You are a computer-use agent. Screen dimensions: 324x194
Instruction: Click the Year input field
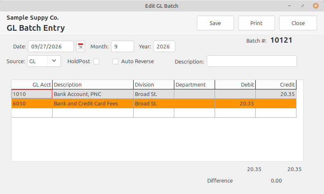pyautogui.click(x=164, y=46)
